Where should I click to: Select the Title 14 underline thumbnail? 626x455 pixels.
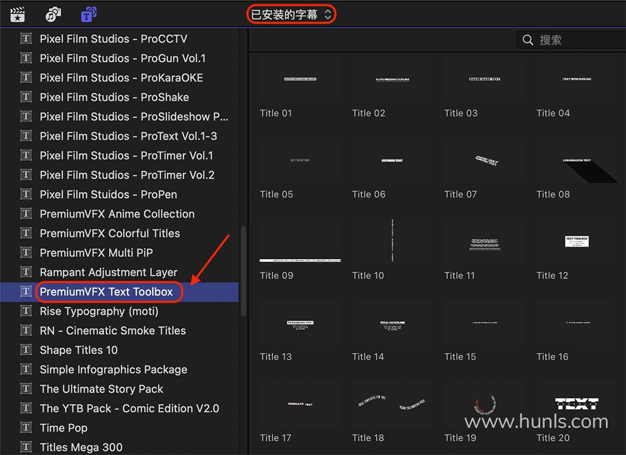392,323
